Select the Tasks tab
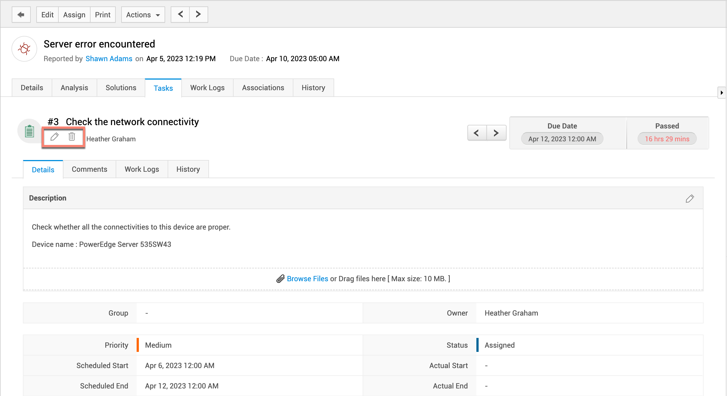Viewport: 727px width, 396px height. (x=163, y=88)
